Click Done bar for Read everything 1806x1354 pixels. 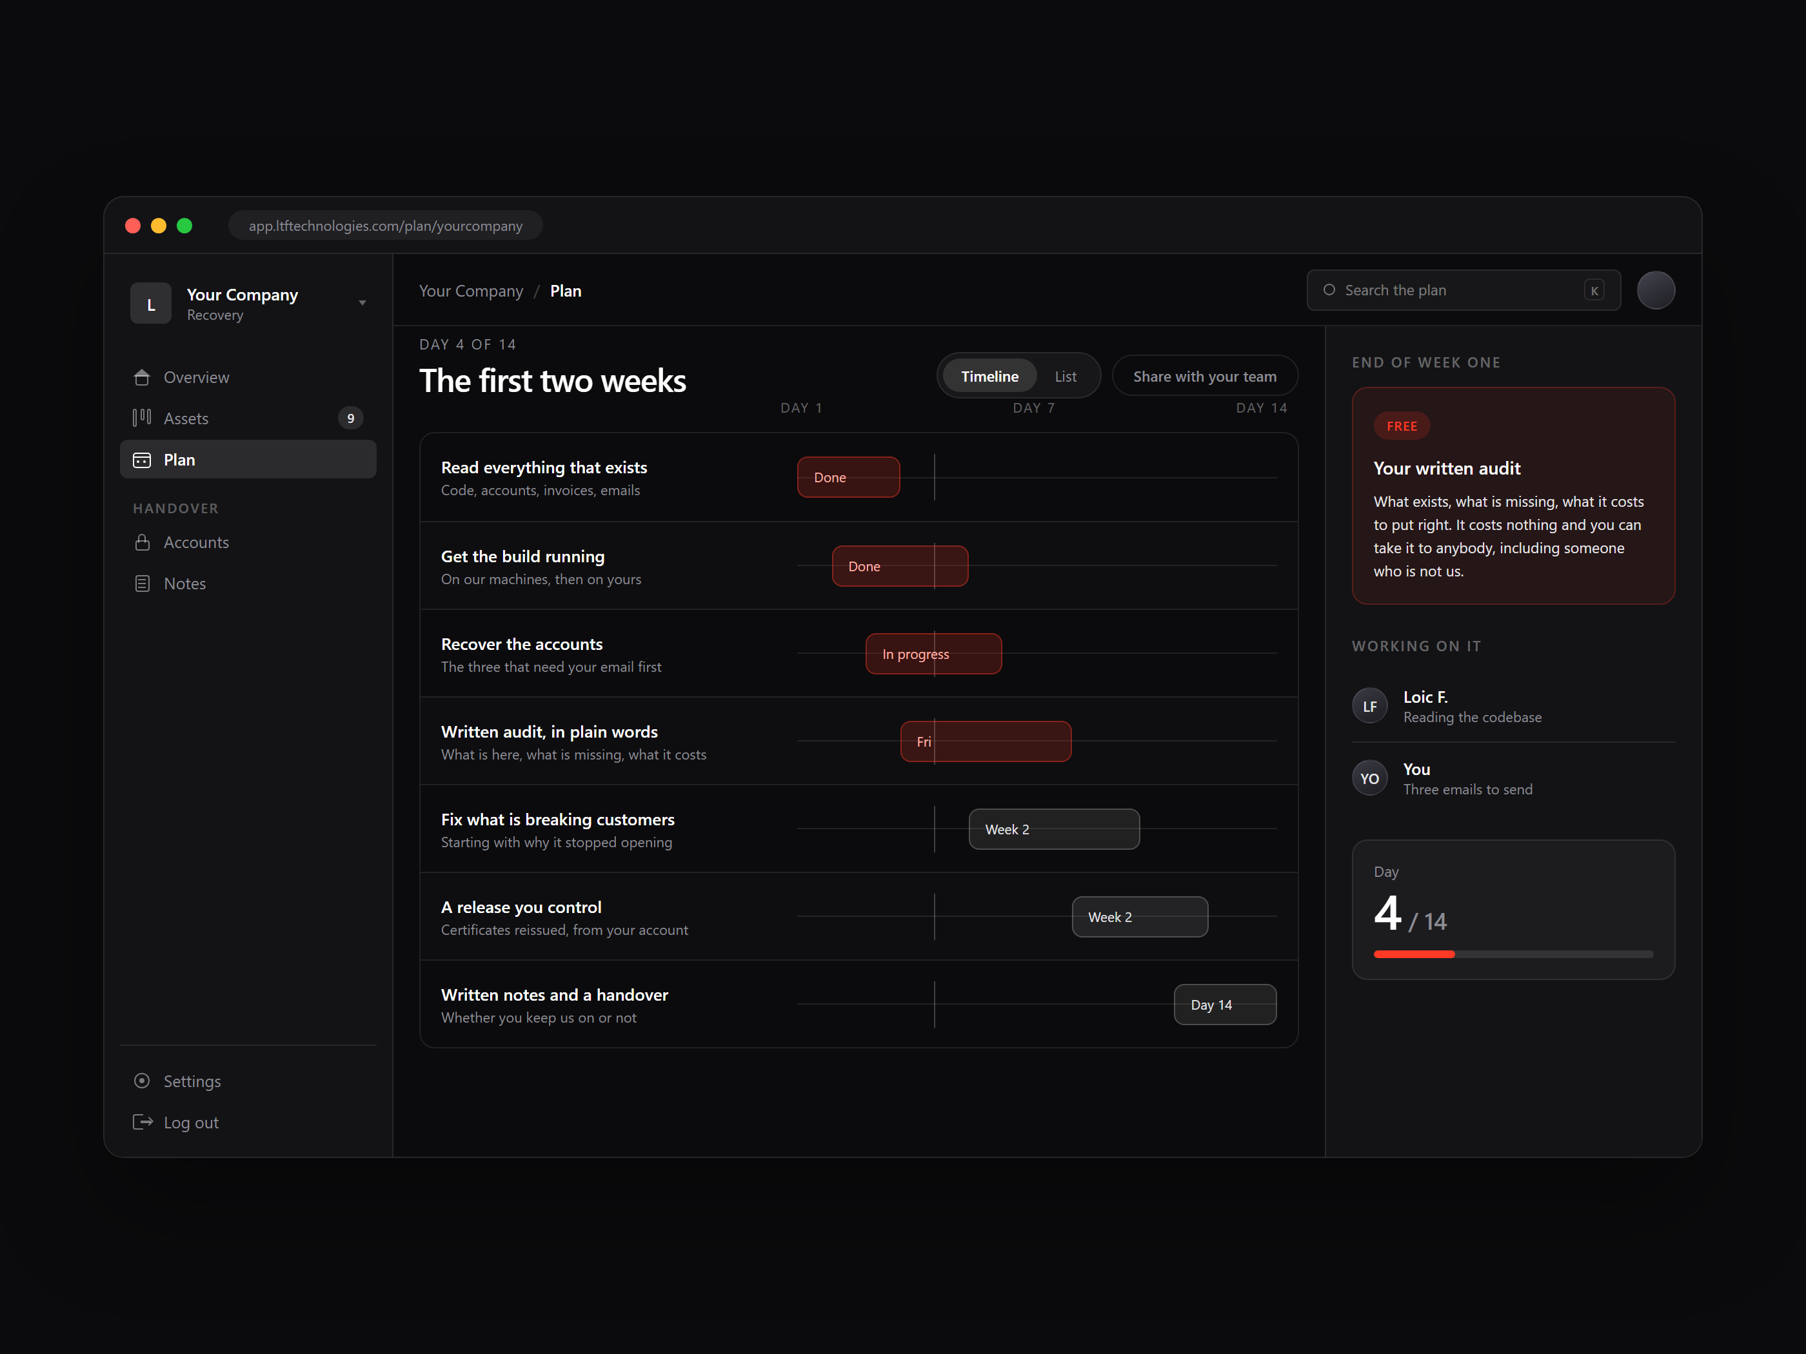(x=848, y=476)
